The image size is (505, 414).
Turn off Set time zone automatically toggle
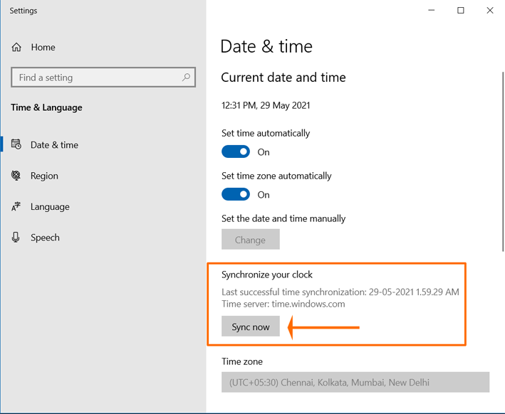(x=236, y=194)
